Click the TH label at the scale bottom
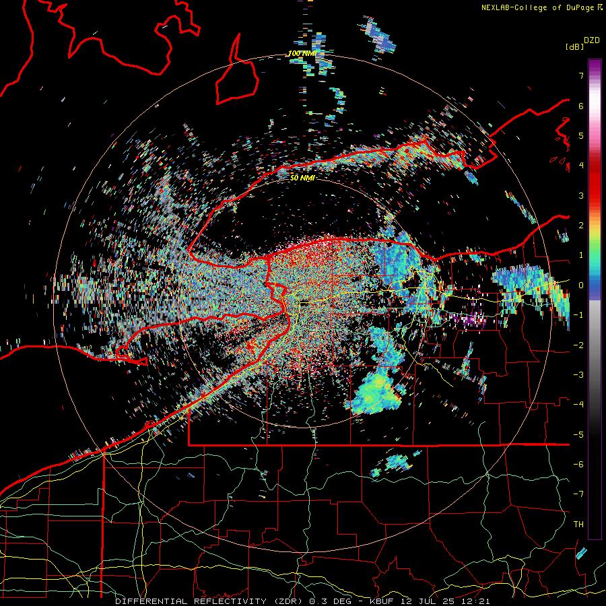This screenshot has width=606, height=606. click(x=578, y=525)
